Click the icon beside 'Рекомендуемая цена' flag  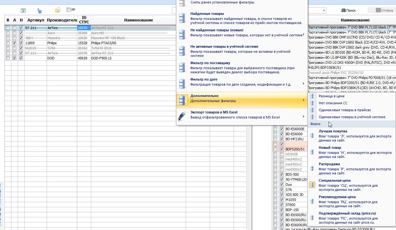coord(312,201)
